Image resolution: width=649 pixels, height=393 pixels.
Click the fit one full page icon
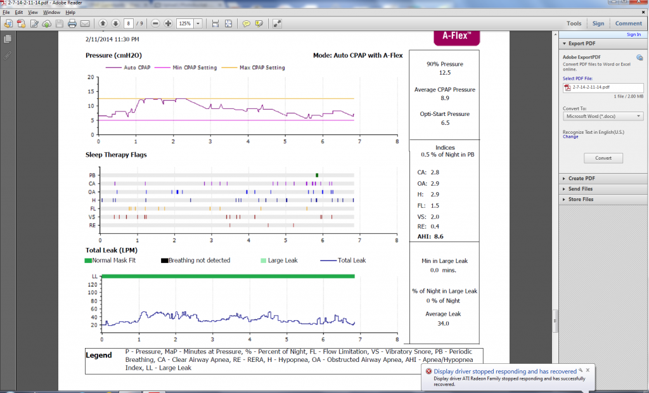(x=228, y=23)
